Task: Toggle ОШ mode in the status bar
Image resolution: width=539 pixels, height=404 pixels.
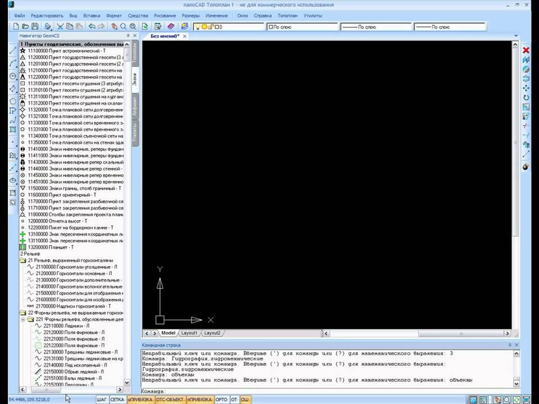Action: pos(245,400)
